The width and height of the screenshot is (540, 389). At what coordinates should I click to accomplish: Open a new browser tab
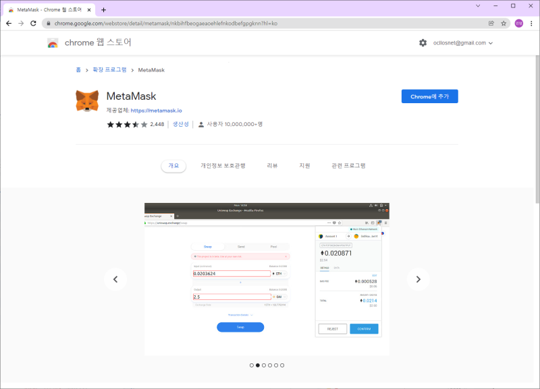[103, 10]
